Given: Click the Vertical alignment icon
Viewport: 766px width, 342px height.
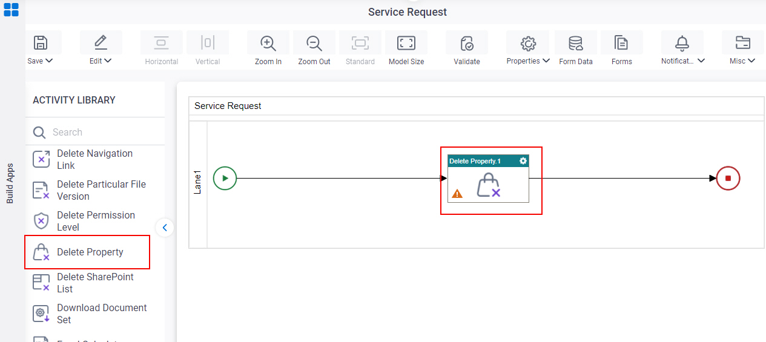Looking at the screenshot, I should [x=208, y=43].
